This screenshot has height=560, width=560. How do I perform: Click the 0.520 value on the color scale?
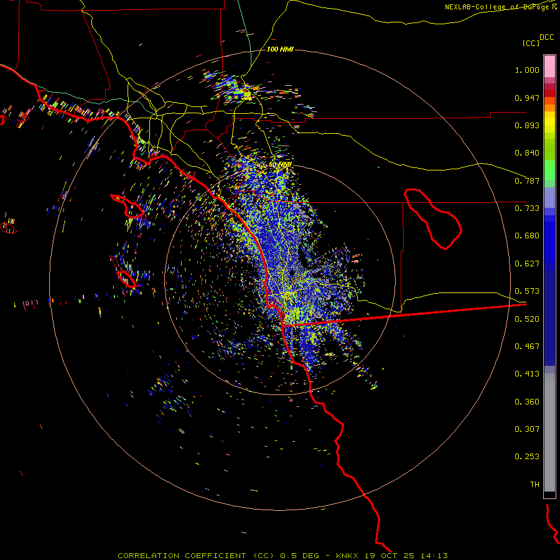527,319
